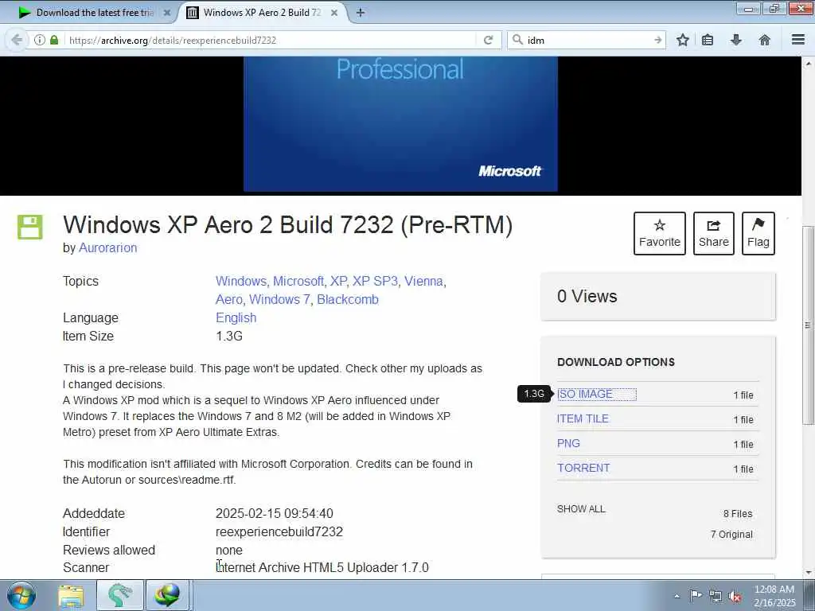Click SHOW ALL download options
The width and height of the screenshot is (815, 611).
click(581, 508)
